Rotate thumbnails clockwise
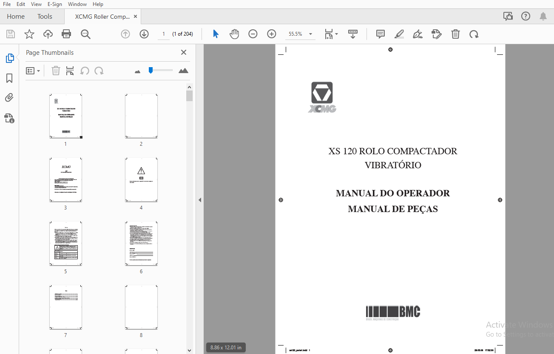The height and width of the screenshot is (354, 554). coord(99,71)
